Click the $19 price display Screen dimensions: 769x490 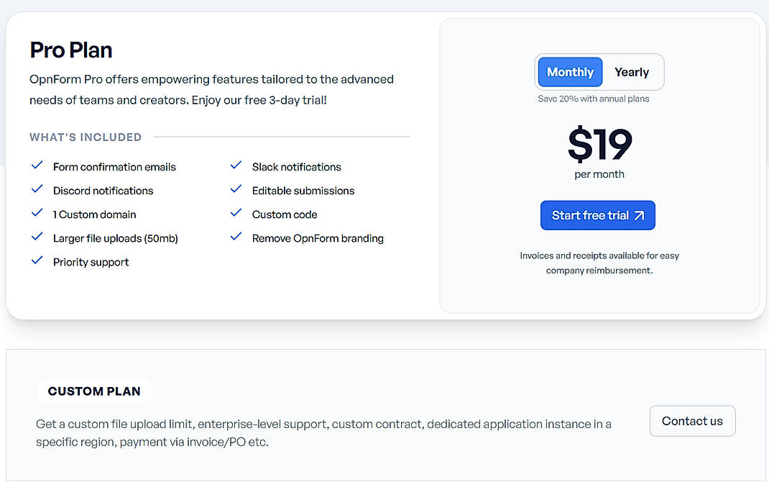pyautogui.click(x=599, y=145)
